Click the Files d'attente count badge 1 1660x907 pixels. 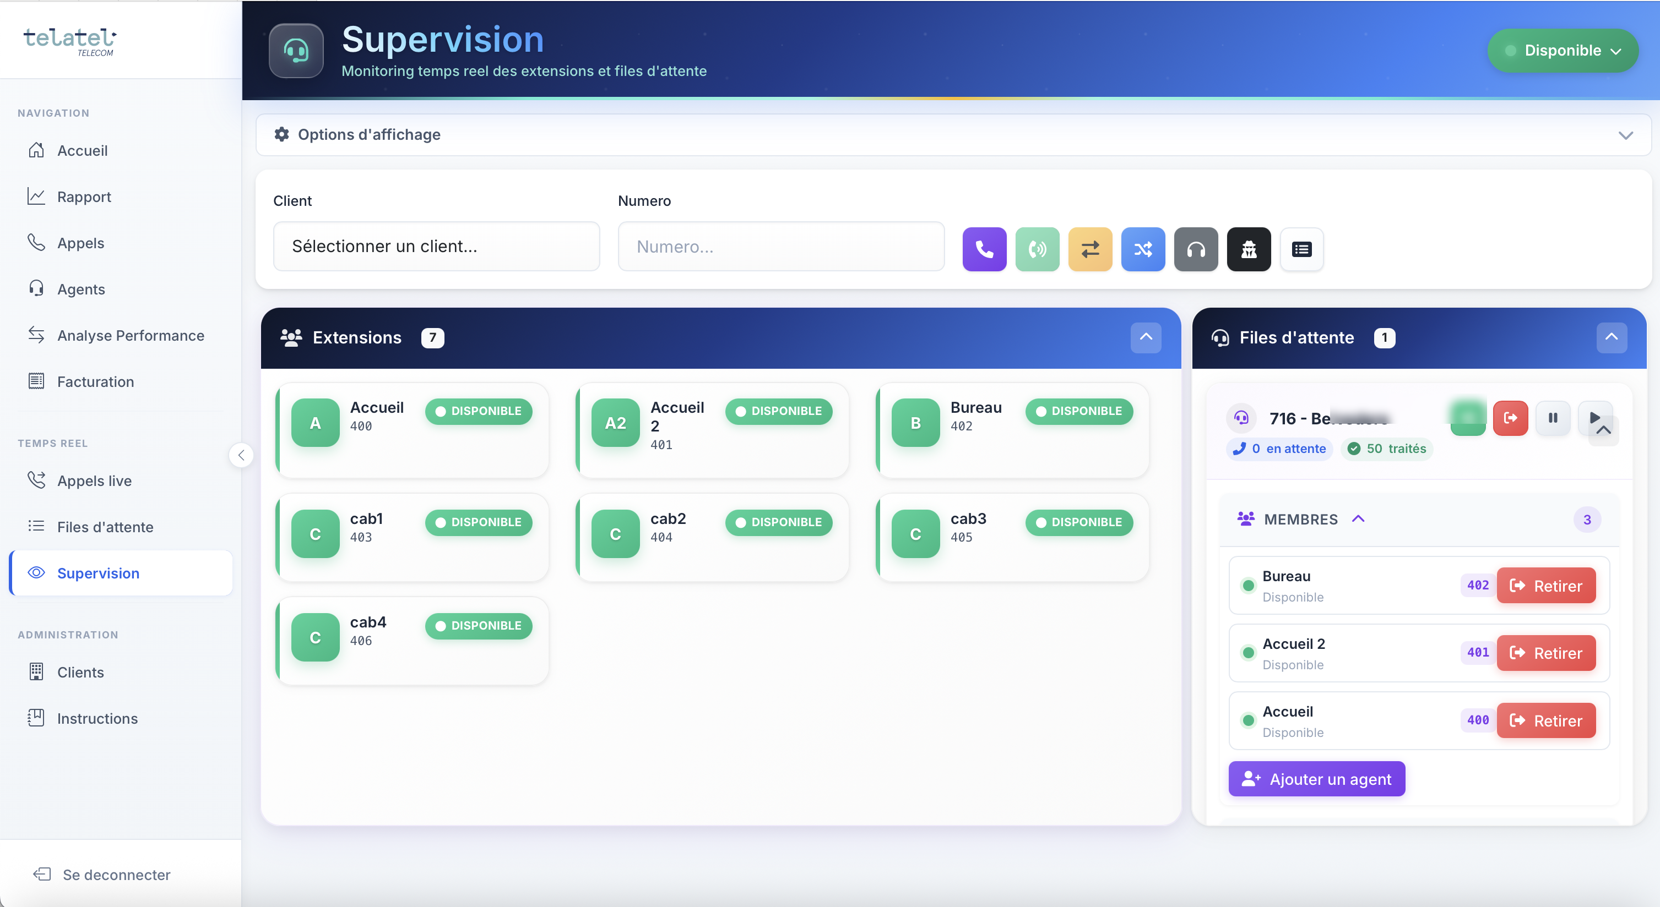tap(1384, 337)
